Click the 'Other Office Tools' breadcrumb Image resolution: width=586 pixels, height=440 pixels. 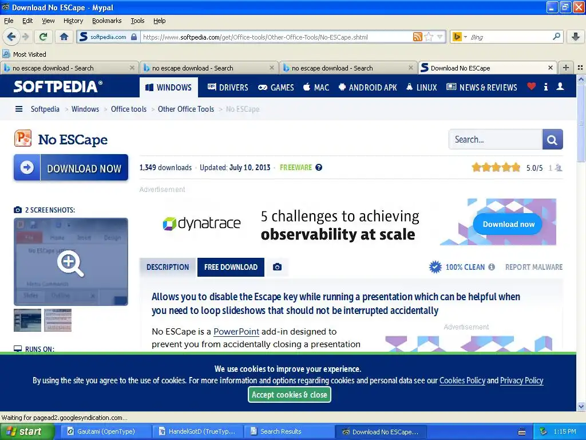[186, 109]
